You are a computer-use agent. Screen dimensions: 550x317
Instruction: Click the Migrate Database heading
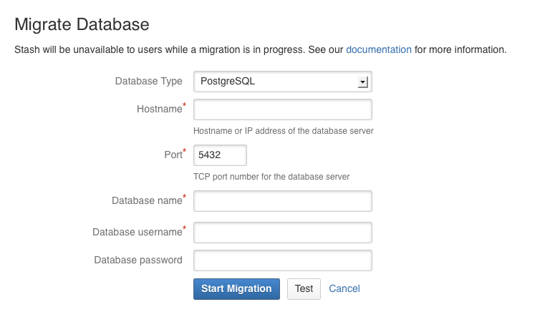(82, 24)
